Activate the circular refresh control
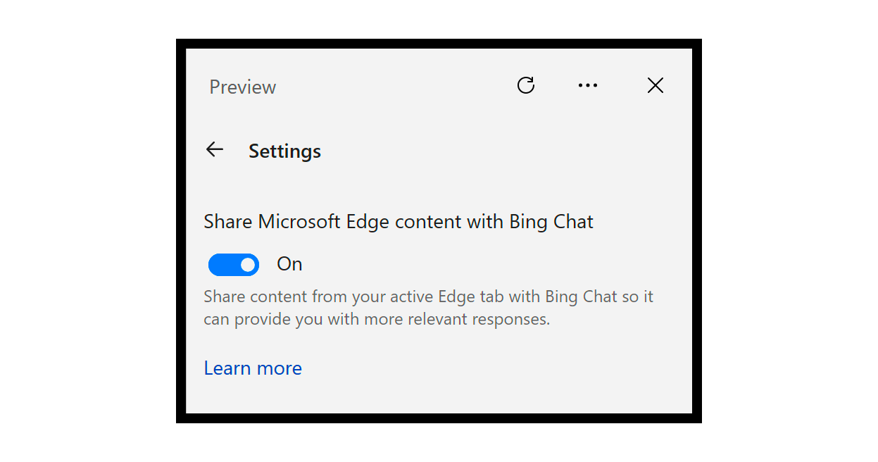The width and height of the screenshot is (878, 462). click(x=526, y=85)
